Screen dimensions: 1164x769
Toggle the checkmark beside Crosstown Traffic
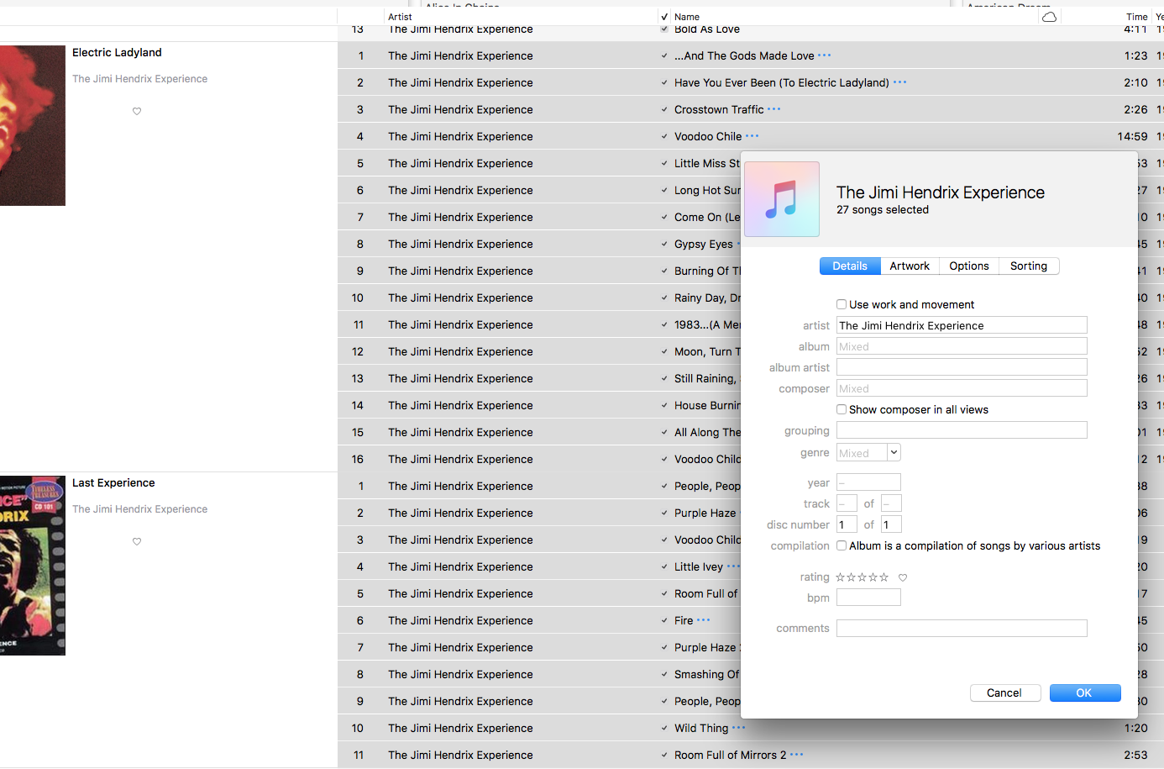point(664,109)
